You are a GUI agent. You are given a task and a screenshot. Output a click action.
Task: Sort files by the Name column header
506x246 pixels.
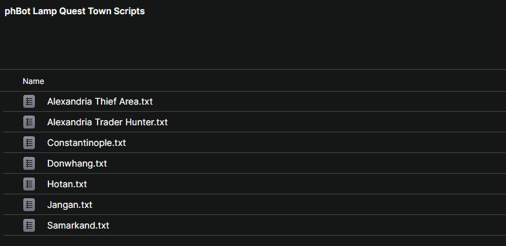33,81
